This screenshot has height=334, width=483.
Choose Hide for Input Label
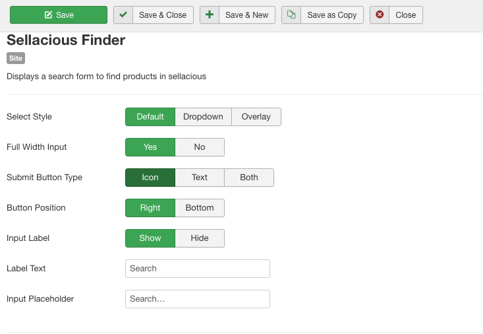pyautogui.click(x=200, y=238)
